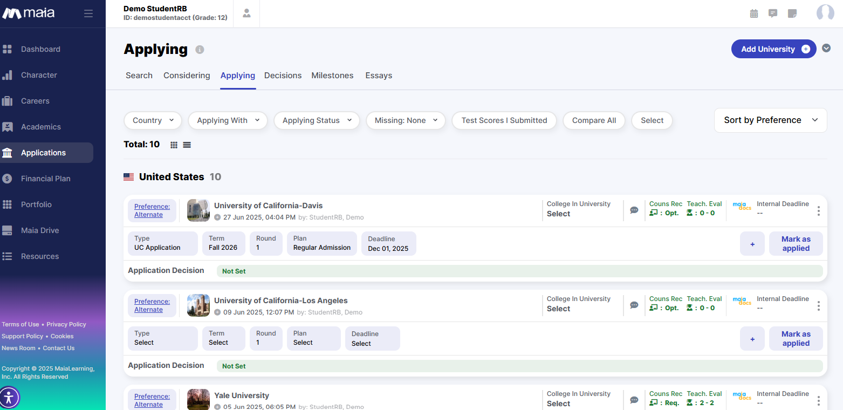Switch to the Milestones tab
The height and width of the screenshot is (410, 843).
332,76
